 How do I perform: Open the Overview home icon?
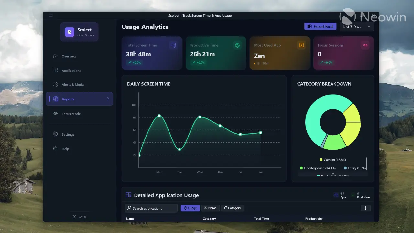[x=55, y=56]
